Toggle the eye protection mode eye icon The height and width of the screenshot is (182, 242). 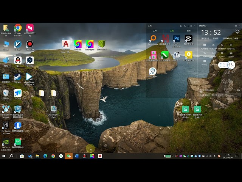(x=213, y=45)
